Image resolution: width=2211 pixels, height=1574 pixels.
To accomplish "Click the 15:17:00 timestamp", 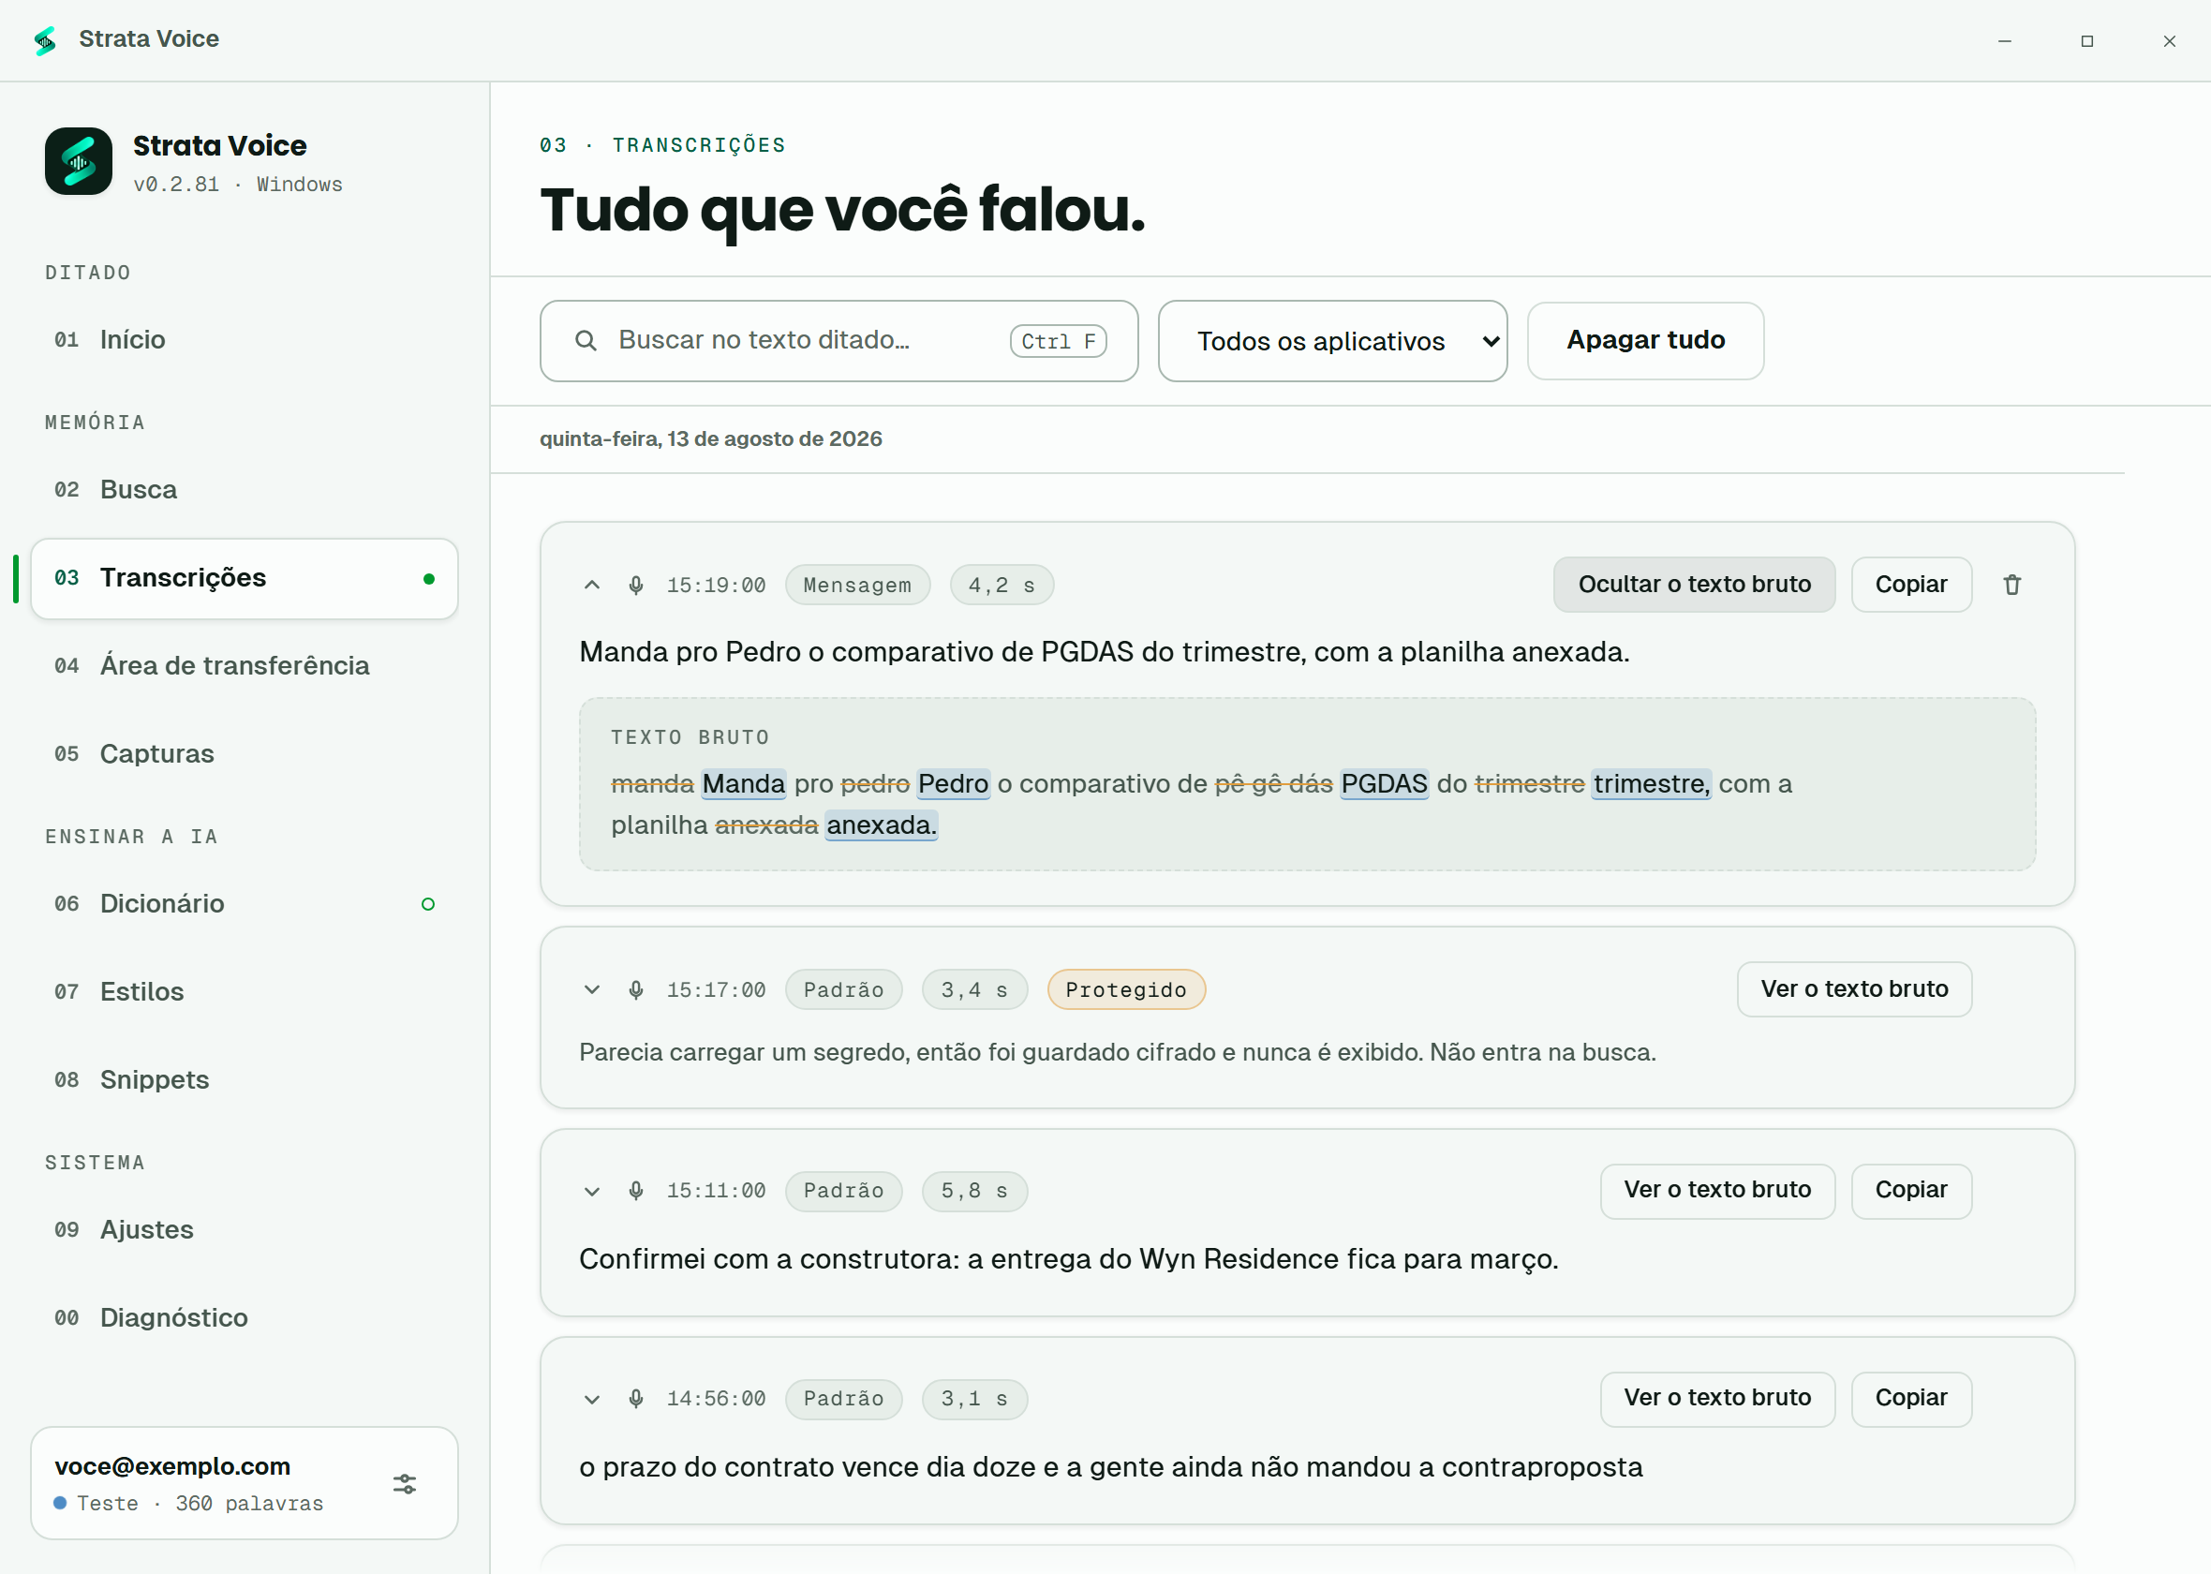I will coord(716,989).
